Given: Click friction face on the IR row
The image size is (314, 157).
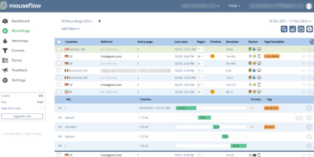Looking at the screenshot, I should pos(213,92).
